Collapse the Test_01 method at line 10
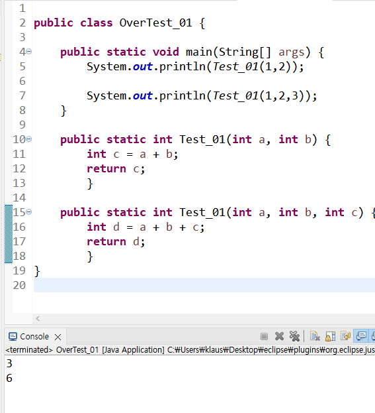Viewport: 375px width, 413px height. (x=29, y=139)
